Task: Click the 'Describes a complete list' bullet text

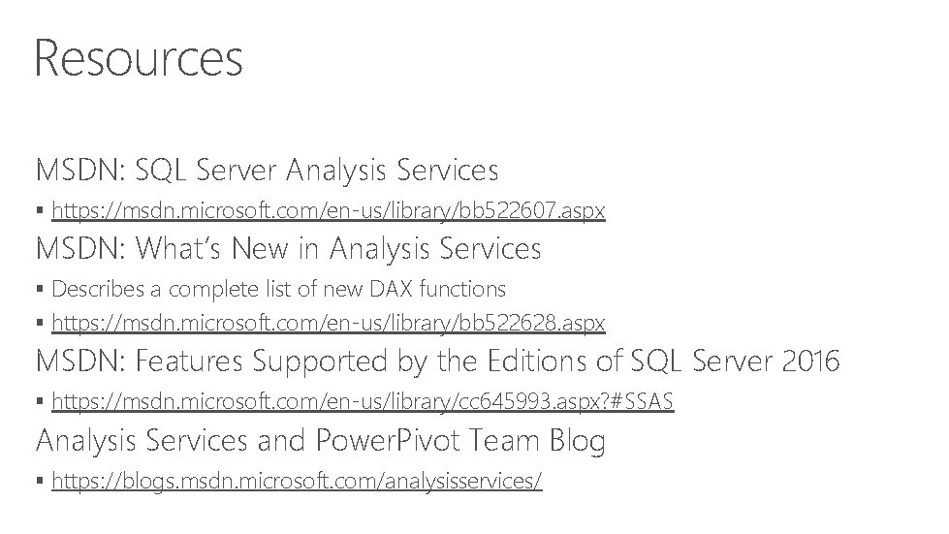Action: pos(278,289)
